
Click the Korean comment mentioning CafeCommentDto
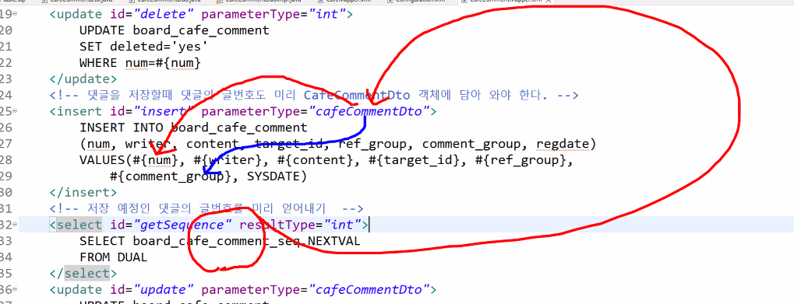pos(314,96)
